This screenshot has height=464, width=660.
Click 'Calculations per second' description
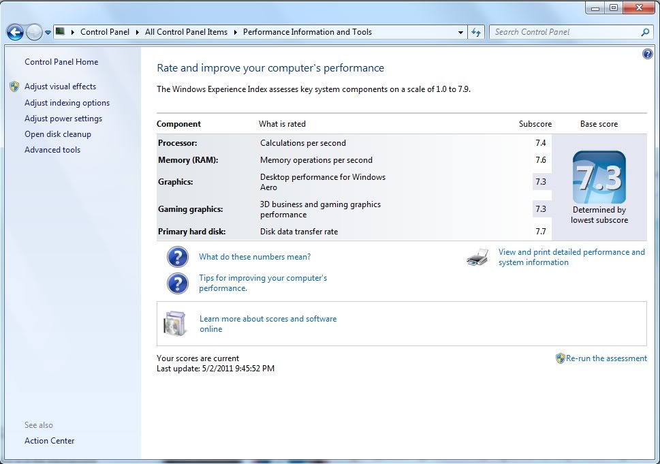pos(303,143)
